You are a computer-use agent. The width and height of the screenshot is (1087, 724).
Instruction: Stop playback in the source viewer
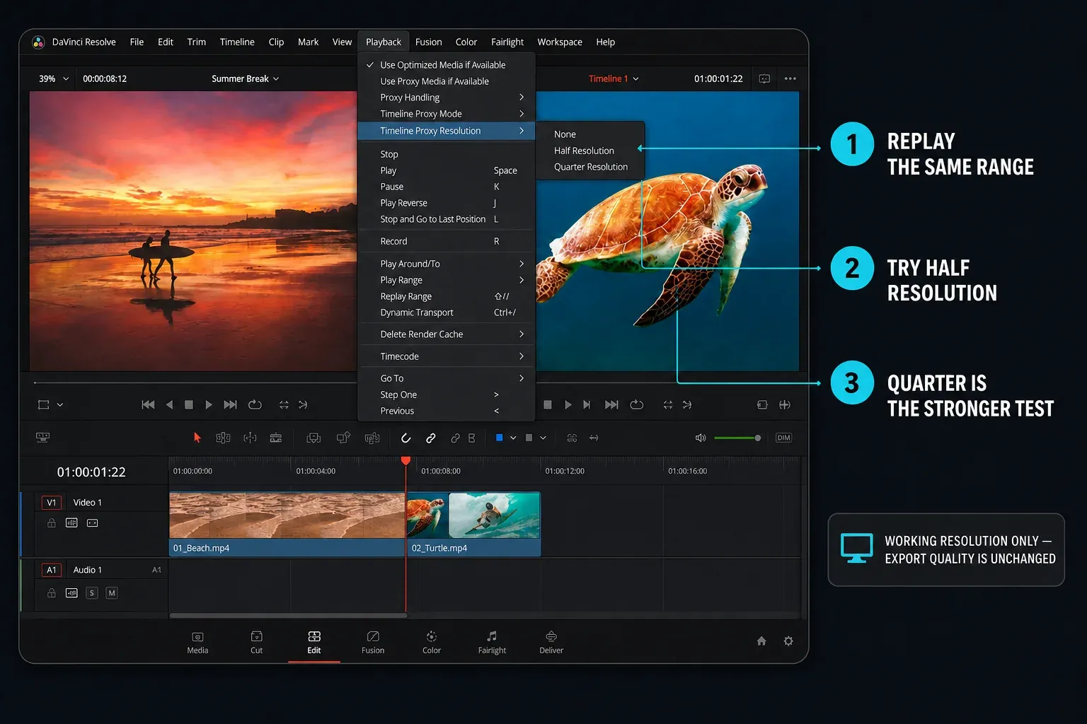(189, 404)
